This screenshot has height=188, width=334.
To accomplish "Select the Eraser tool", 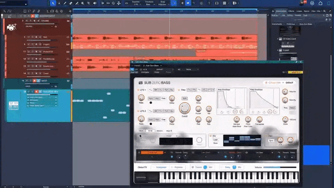I will coord(71,3).
